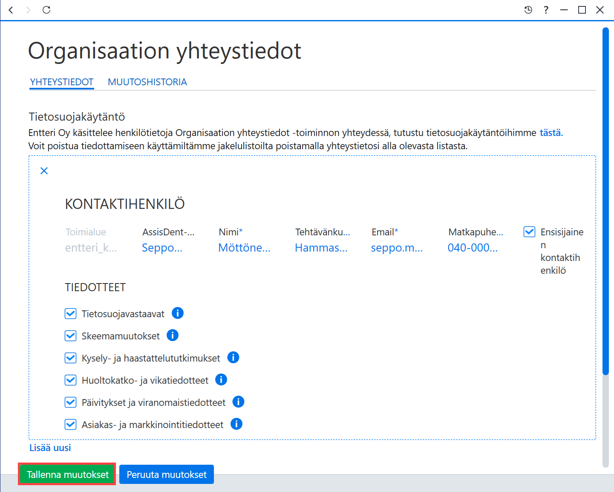Open help via the question mark icon

pos(546,10)
